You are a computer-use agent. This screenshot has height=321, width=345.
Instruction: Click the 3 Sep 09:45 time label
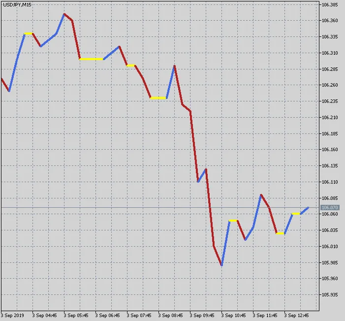point(202,315)
